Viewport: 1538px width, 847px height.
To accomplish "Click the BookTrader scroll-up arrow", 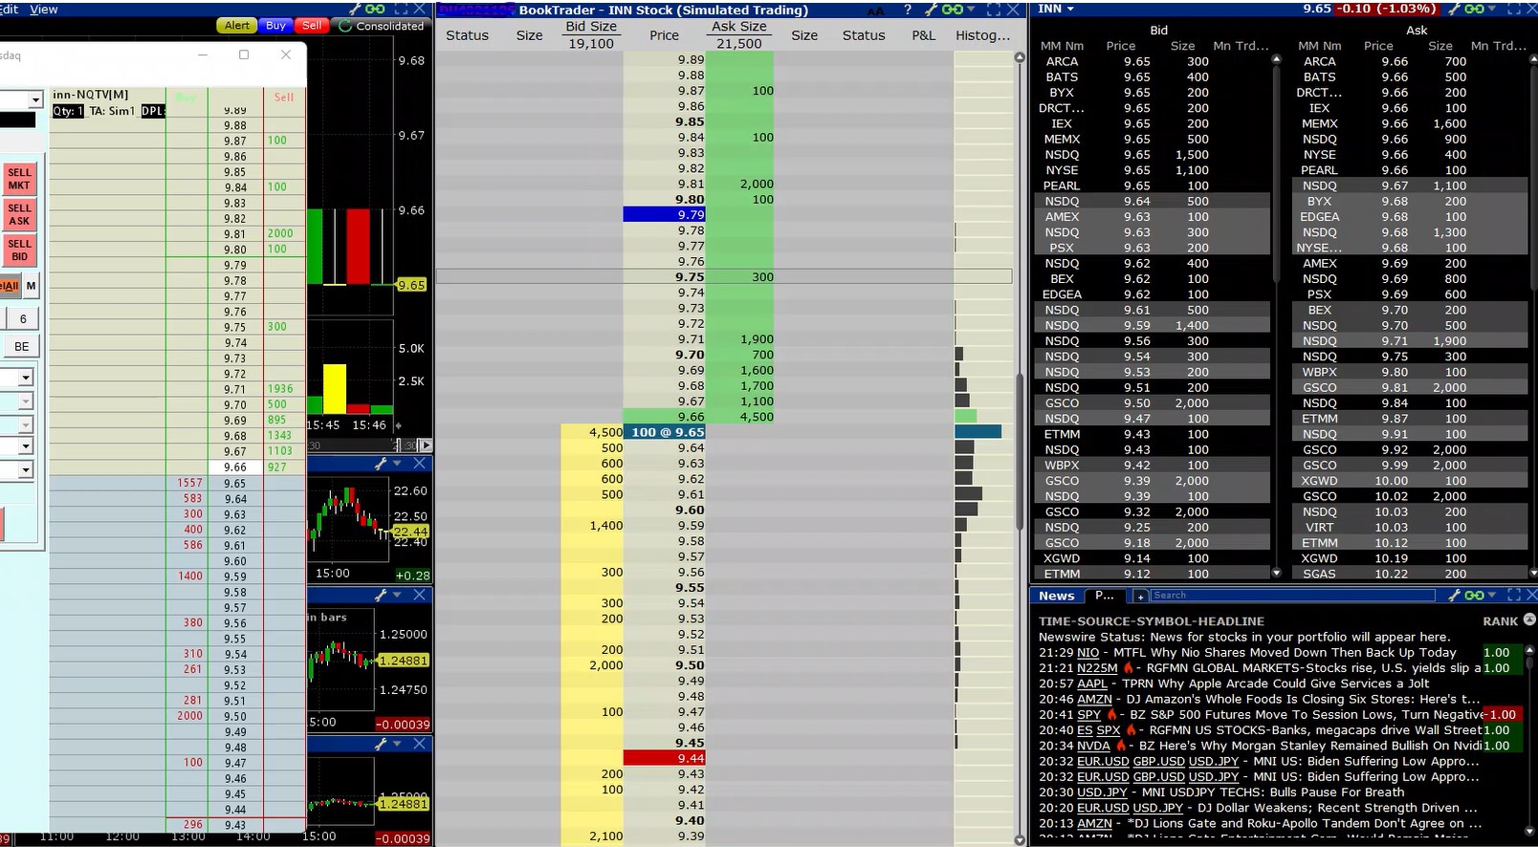I will [x=1020, y=58].
